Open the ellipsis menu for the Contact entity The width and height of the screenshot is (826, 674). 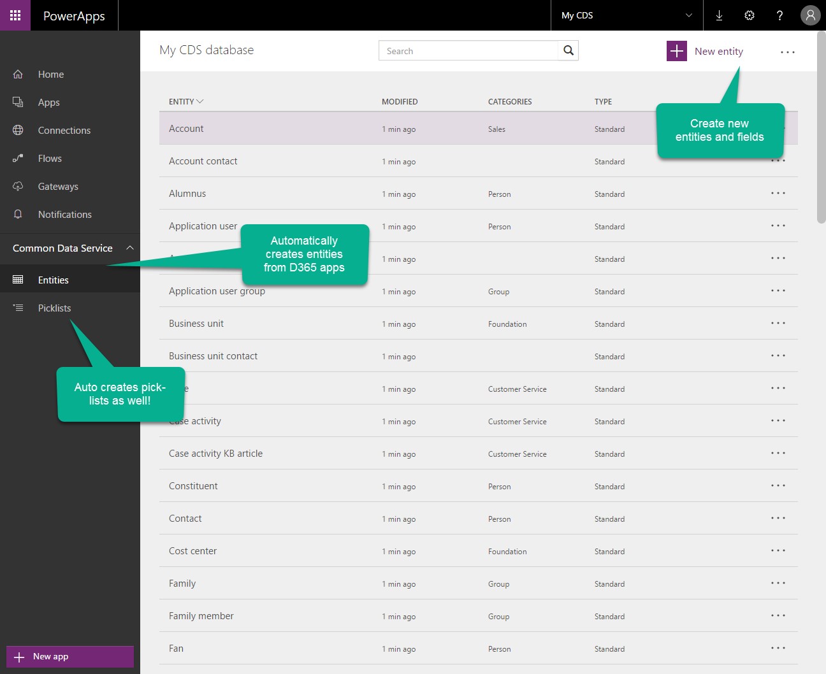778,518
